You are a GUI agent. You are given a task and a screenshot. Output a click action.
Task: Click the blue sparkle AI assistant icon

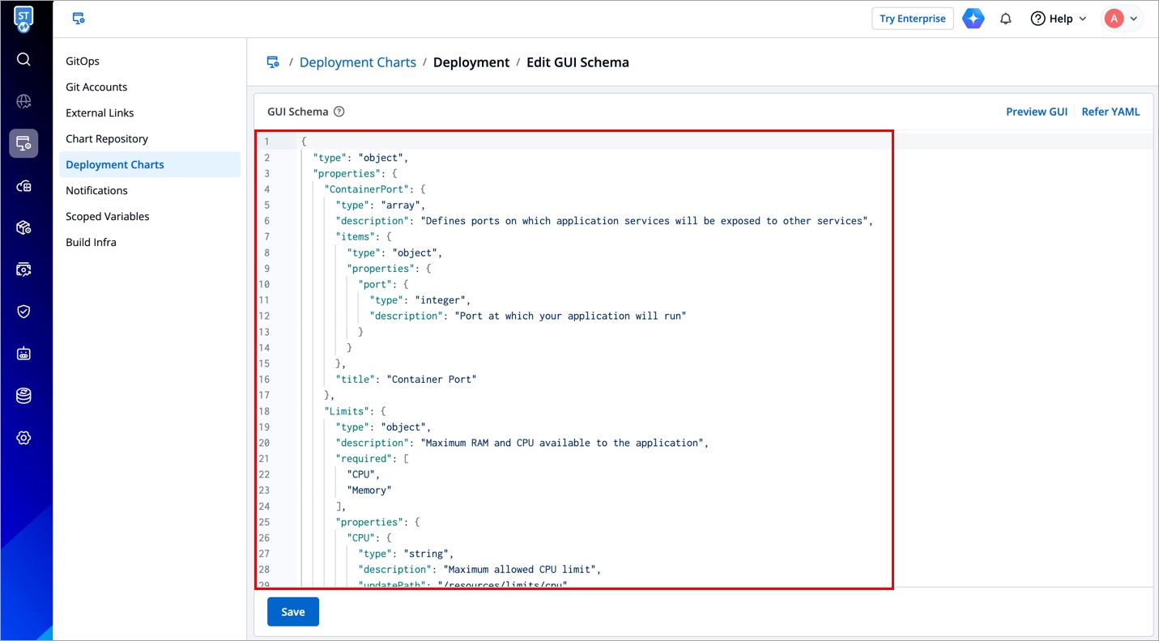coord(973,19)
